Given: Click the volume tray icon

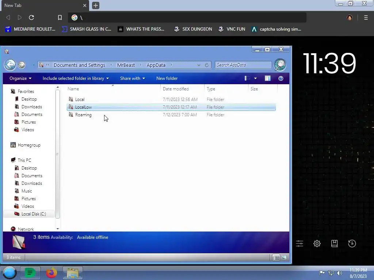Looking at the screenshot, I should click(x=339, y=273).
